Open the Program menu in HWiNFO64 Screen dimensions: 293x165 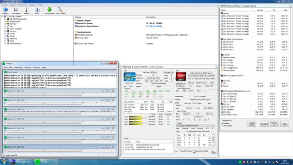pos(5,5)
